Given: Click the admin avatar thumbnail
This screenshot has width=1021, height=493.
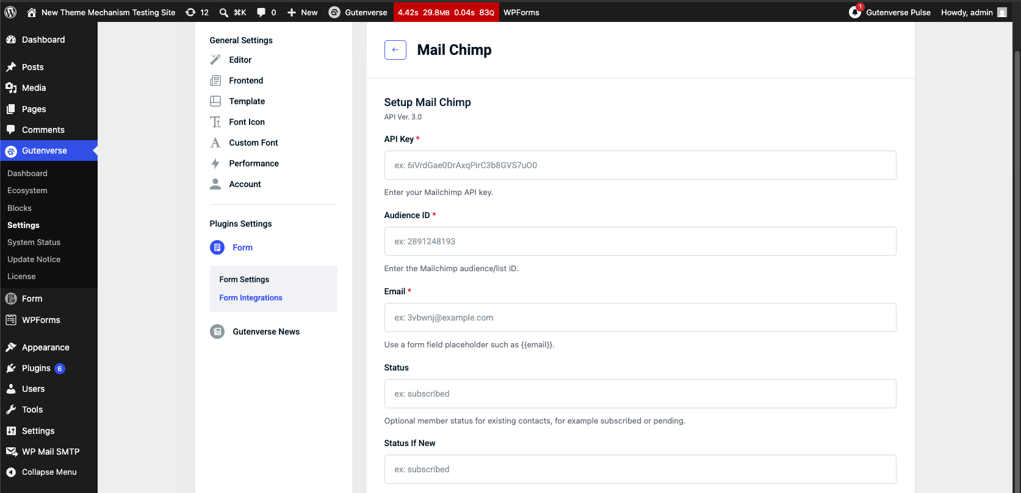Looking at the screenshot, I should coord(1002,12).
